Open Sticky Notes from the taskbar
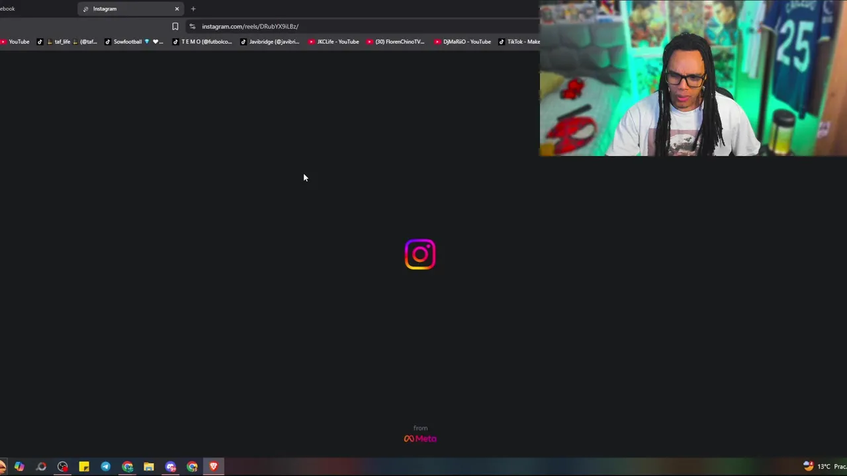Viewport: 847px width, 476px height. (84, 467)
